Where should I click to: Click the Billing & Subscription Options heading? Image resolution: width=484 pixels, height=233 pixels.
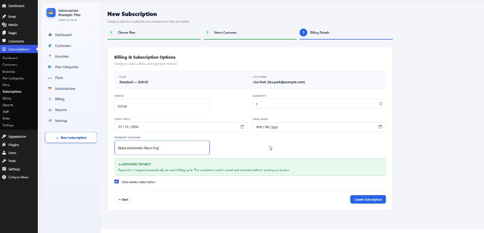[145, 57]
